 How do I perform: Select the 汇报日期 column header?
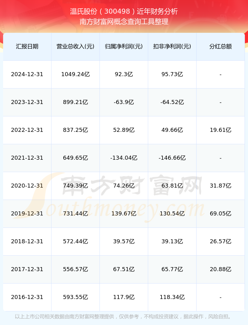coord(27,46)
